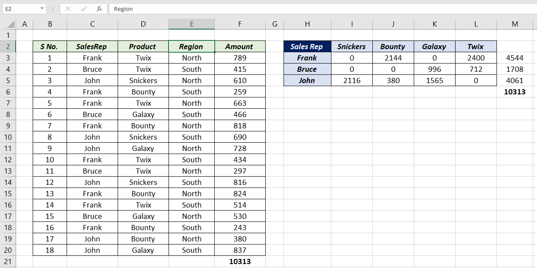Click the Cancel X icon in formula bar
This screenshot has height=268, width=537.
click(x=68, y=9)
